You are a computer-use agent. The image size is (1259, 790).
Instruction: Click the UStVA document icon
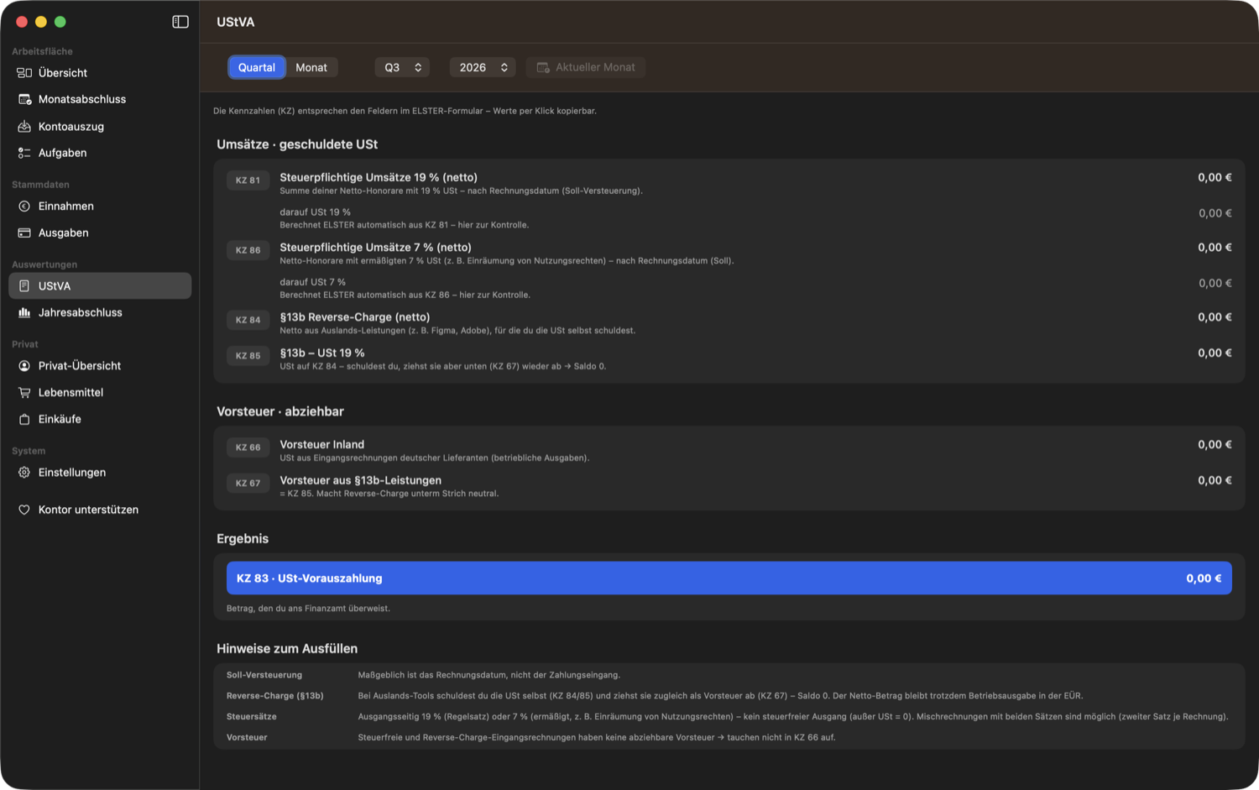pos(24,286)
